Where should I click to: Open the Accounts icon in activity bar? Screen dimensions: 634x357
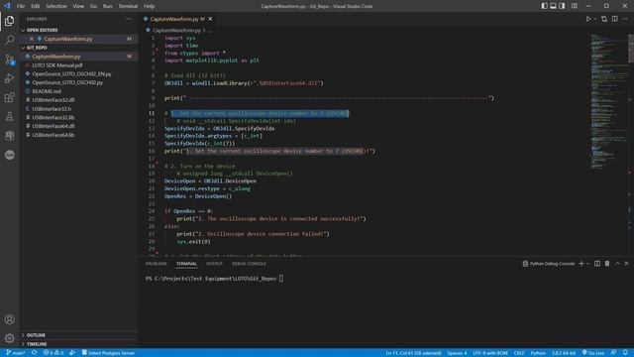coord(9,319)
